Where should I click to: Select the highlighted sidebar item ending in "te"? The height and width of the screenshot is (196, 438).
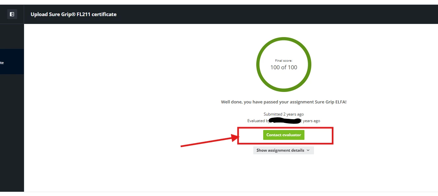click(12, 61)
